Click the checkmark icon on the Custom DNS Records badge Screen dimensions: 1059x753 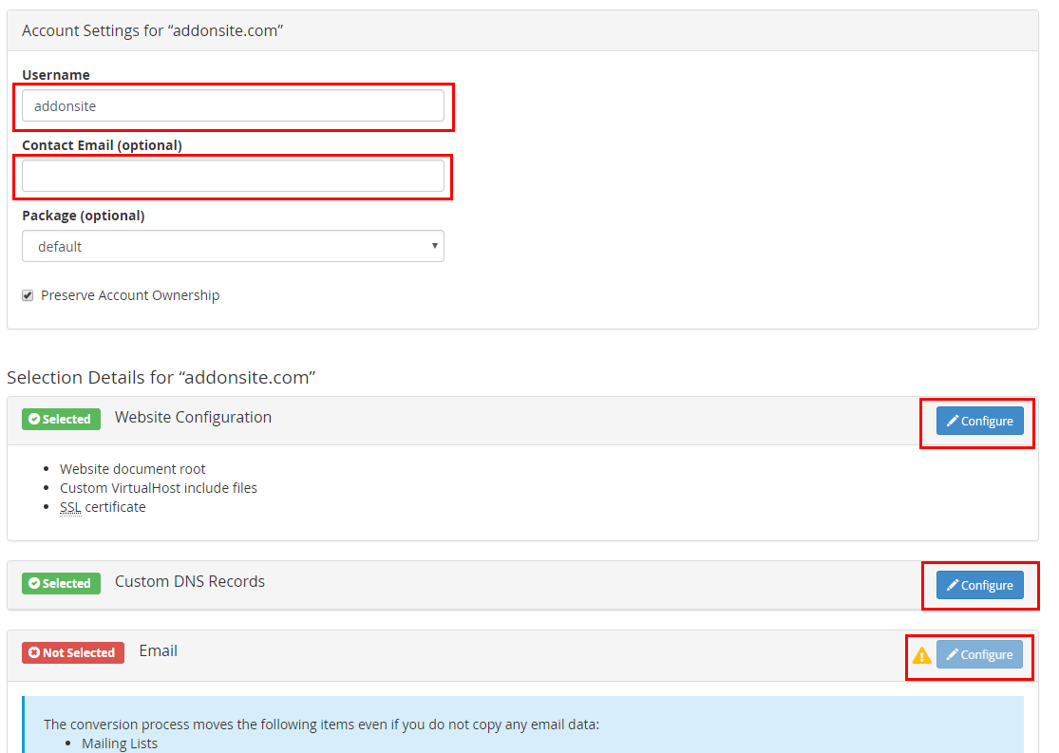point(32,583)
